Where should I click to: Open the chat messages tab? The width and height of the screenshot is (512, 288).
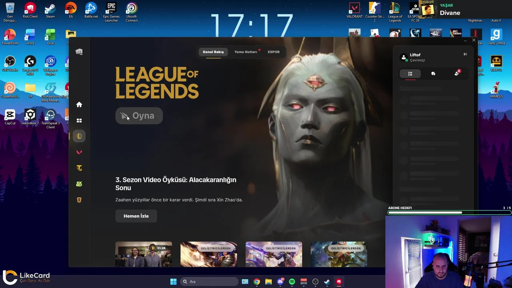click(x=433, y=74)
